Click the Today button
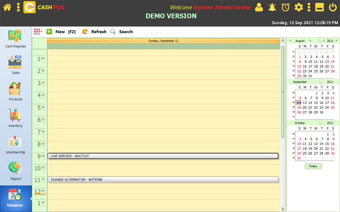Viewport: 340px width, 212px height. coord(313,166)
